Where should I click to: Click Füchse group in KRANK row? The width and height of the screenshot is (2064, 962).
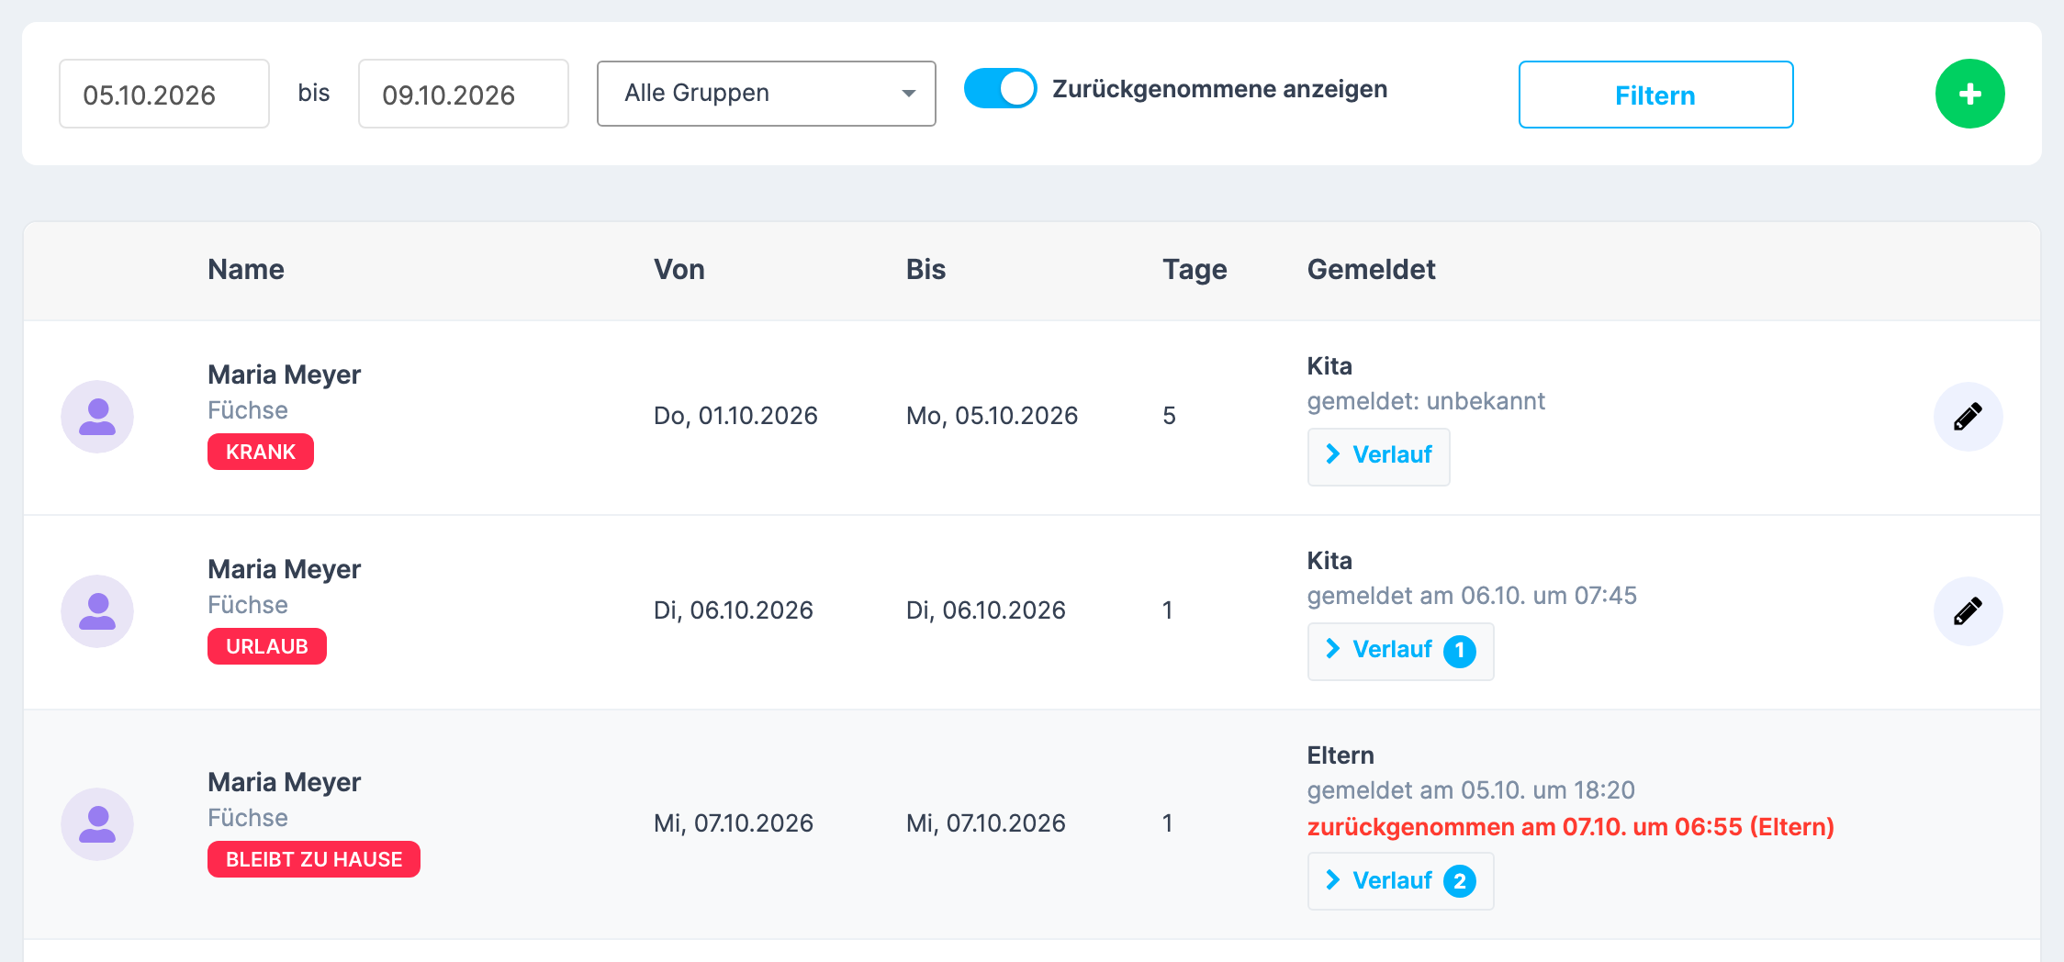tap(248, 410)
